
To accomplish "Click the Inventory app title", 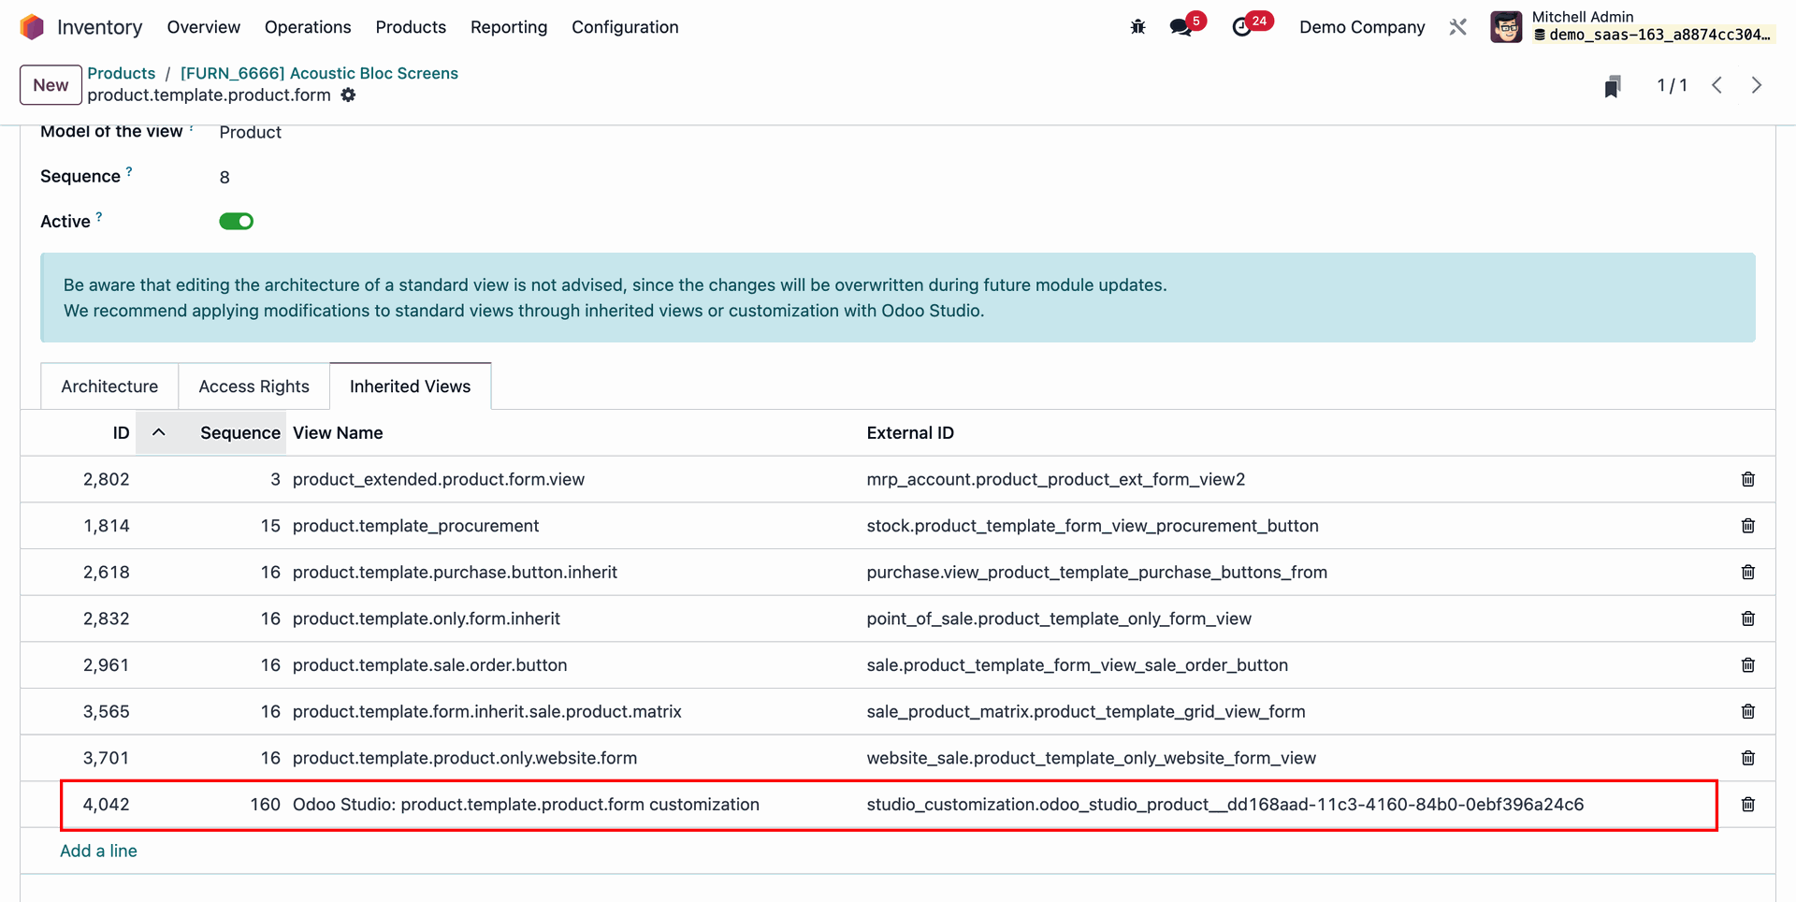I will tap(99, 27).
